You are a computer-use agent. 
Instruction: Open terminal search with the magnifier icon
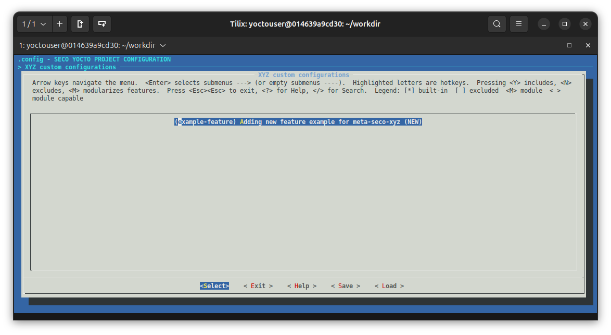click(497, 23)
